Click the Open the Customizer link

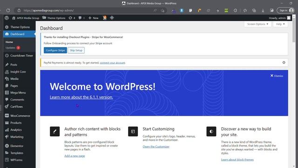tap(156, 147)
